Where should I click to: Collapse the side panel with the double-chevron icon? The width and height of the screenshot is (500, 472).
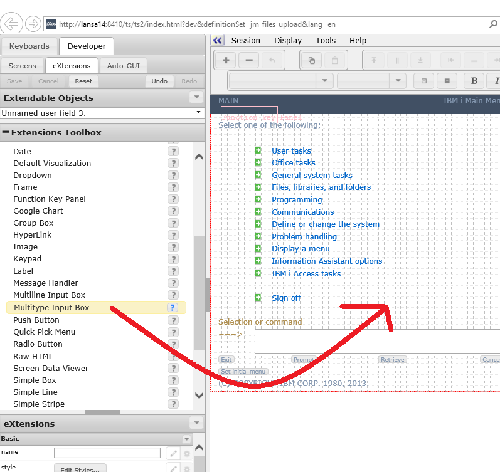click(x=218, y=40)
